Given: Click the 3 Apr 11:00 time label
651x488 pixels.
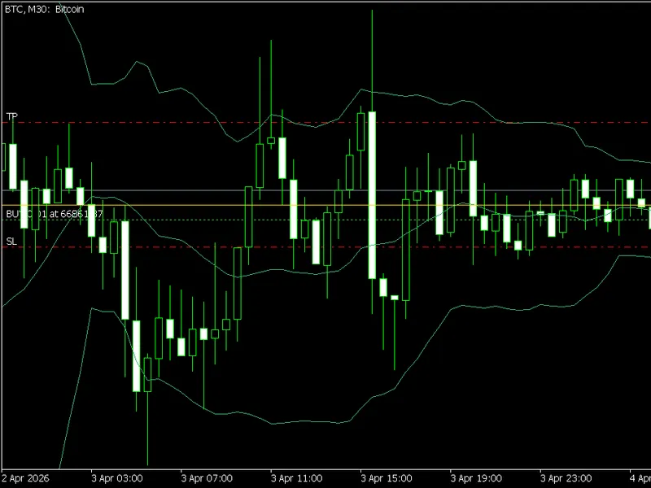Looking at the screenshot, I should (x=297, y=478).
